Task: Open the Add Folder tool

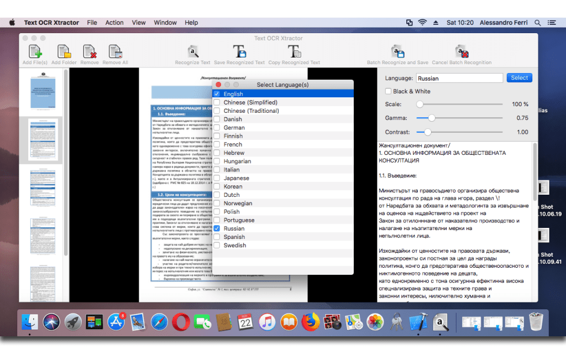Action: 64,53
